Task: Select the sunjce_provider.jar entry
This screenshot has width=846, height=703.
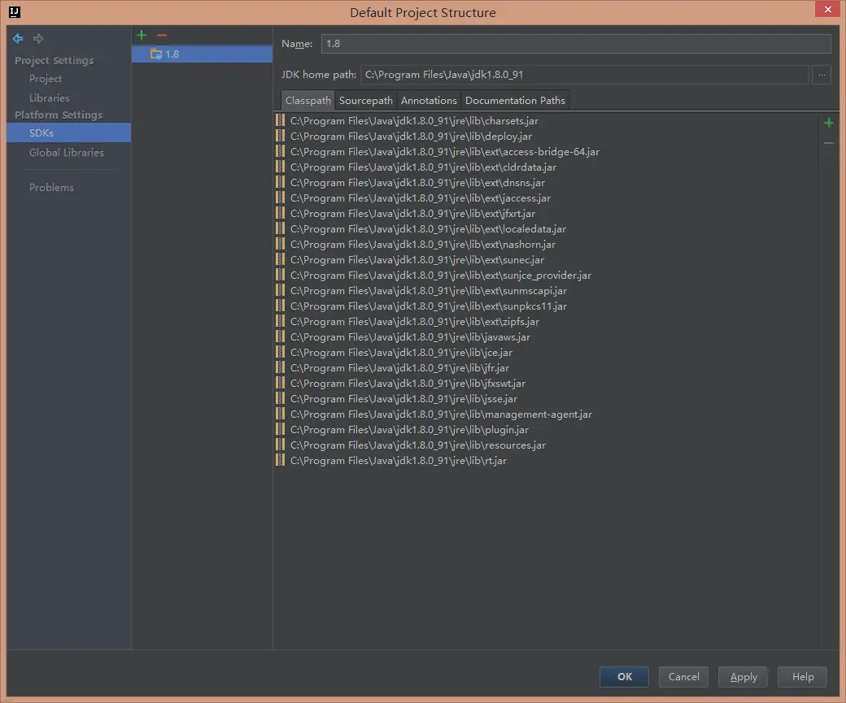Action: tap(441, 275)
